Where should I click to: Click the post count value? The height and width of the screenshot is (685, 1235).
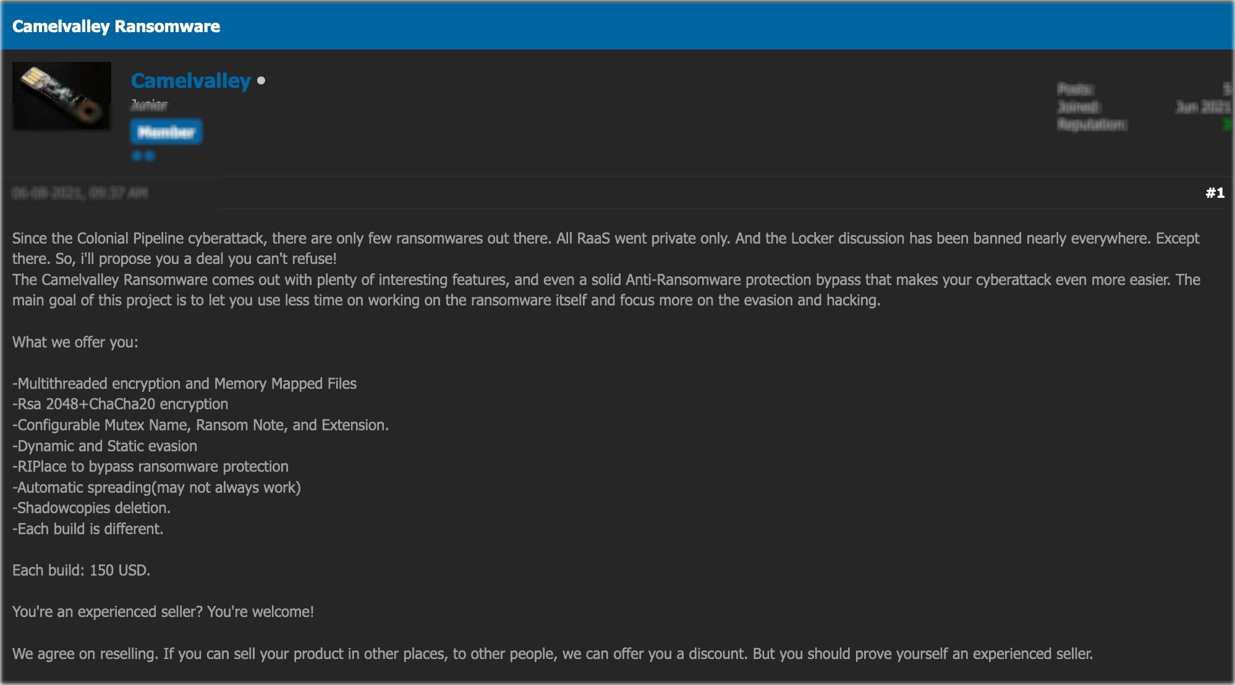click(x=1226, y=89)
